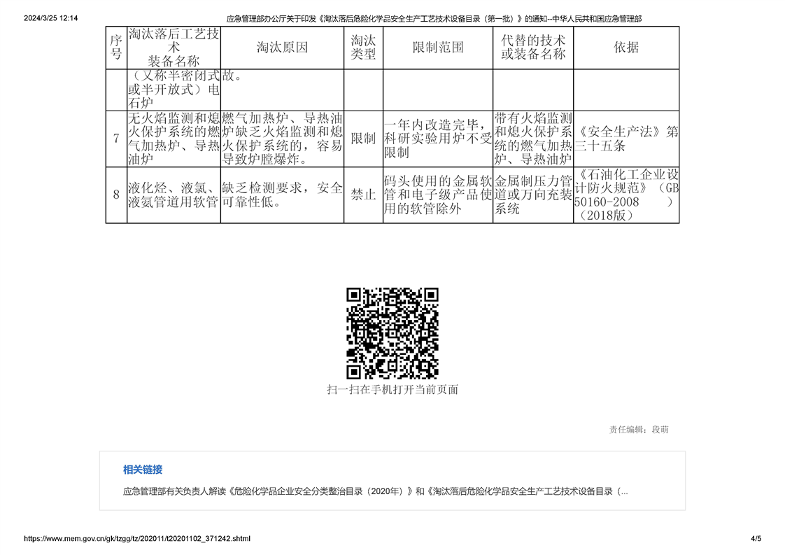Click the page URL in the footer
This screenshot has height=555, width=785.
click(x=137, y=538)
